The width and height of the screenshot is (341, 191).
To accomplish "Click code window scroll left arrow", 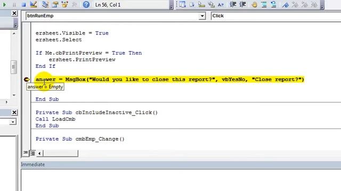I will (39, 153).
